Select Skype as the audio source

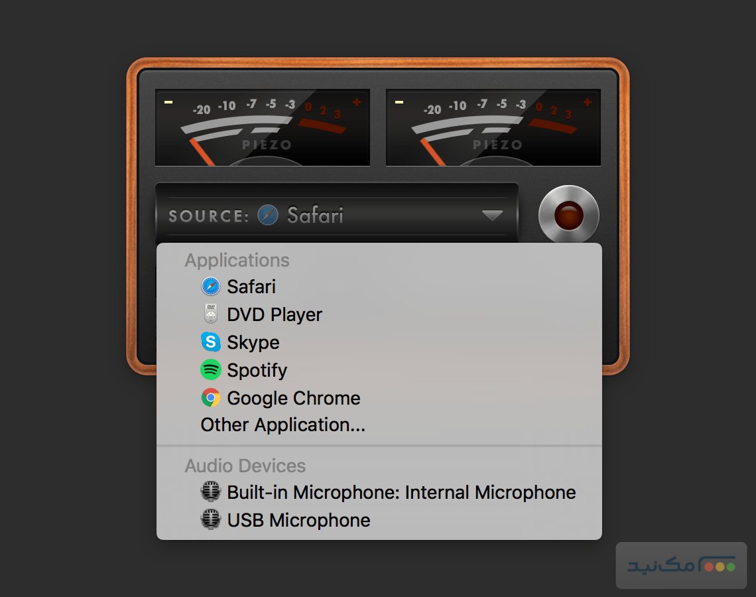[x=253, y=342]
